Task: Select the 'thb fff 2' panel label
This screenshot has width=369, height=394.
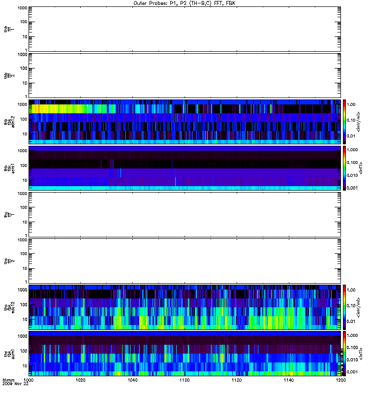Action: point(9,76)
